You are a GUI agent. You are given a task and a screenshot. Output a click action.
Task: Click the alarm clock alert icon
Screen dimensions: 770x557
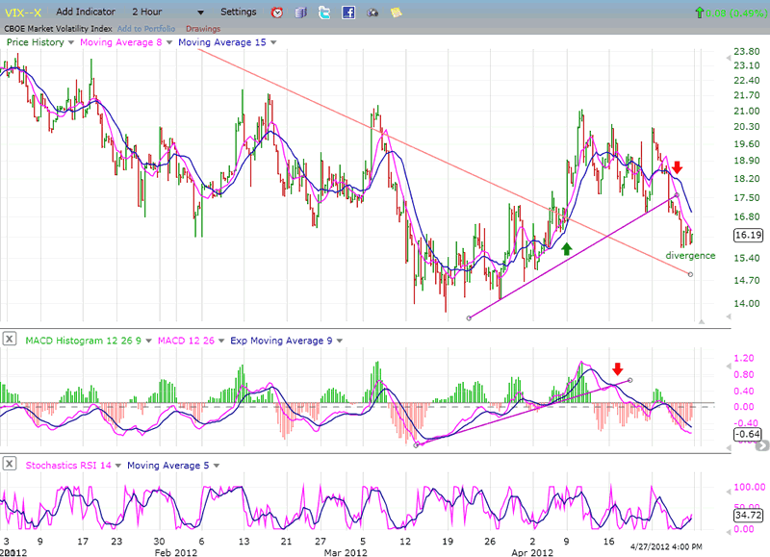[x=277, y=13]
